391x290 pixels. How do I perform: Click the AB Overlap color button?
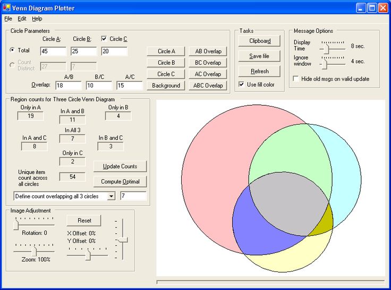click(x=208, y=51)
